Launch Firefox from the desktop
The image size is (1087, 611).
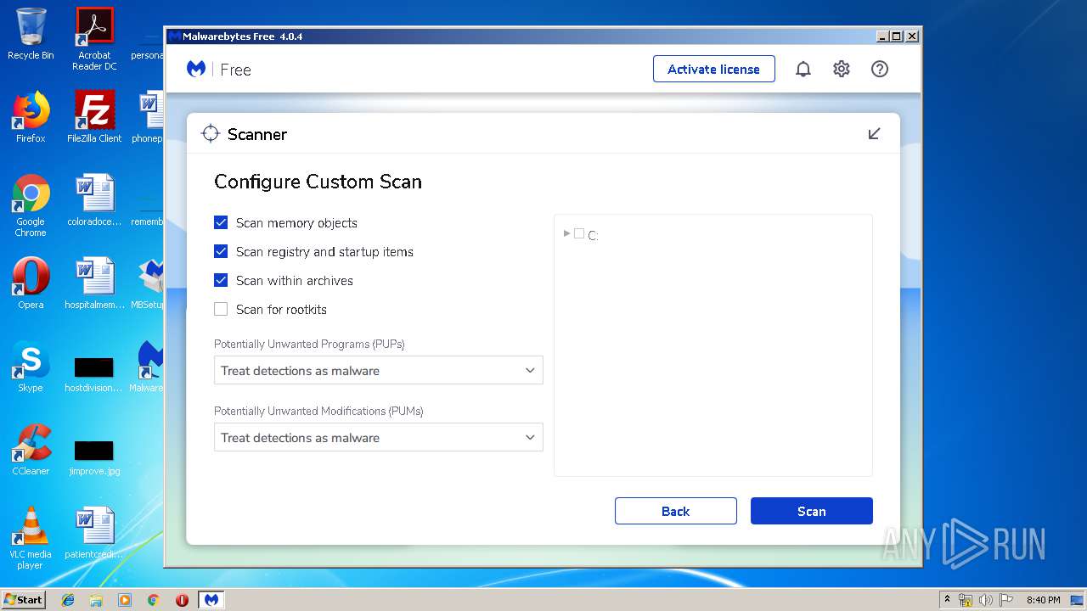pos(31,117)
